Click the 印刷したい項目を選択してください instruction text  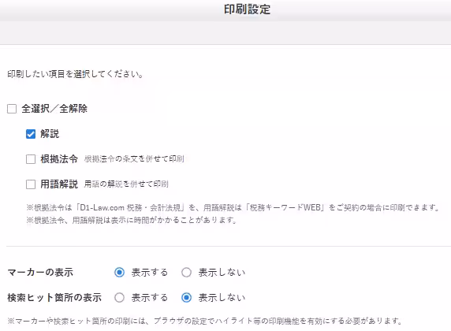pyautogui.click(x=75, y=74)
